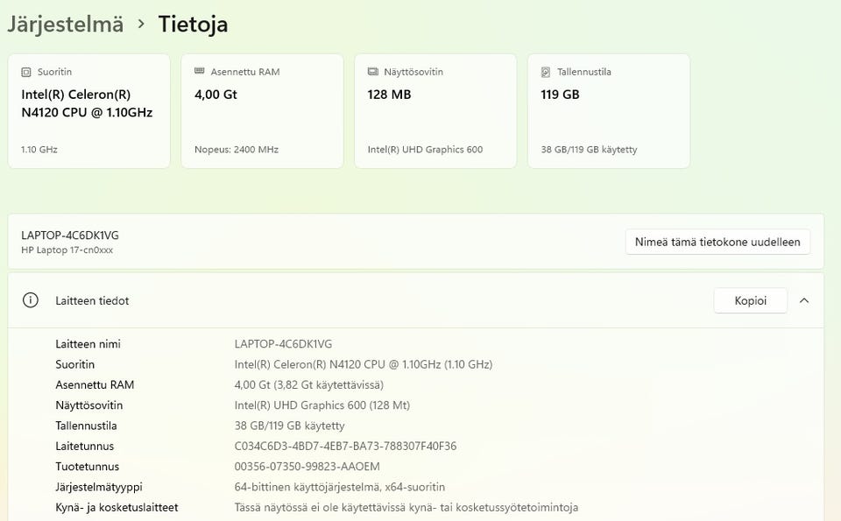Screen dimensions: 841x521
Task: Open the Näyttösovitin 128 MB card
Action: (435, 111)
